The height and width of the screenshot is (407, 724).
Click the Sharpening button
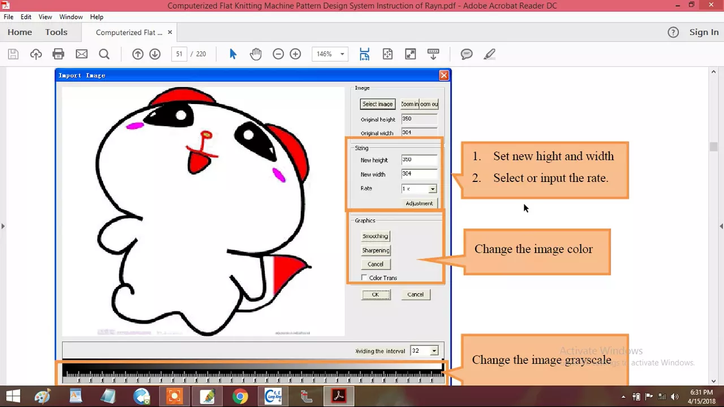[376, 250]
